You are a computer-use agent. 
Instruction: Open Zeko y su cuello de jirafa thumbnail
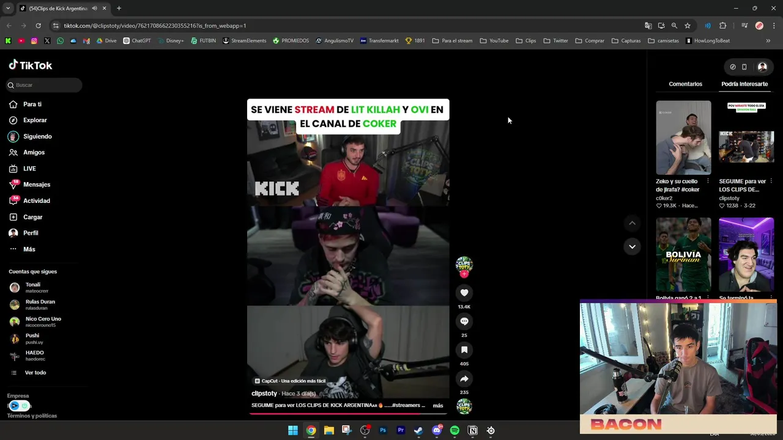click(683, 137)
